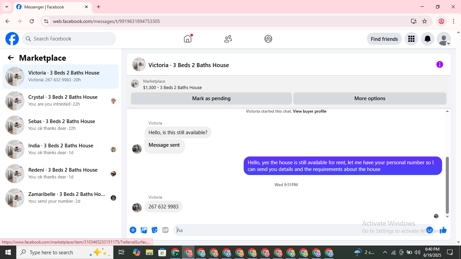Expand the Chrome tab search dropdown

7,7
